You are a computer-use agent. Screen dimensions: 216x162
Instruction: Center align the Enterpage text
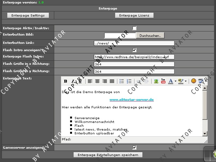pos(97,81)
